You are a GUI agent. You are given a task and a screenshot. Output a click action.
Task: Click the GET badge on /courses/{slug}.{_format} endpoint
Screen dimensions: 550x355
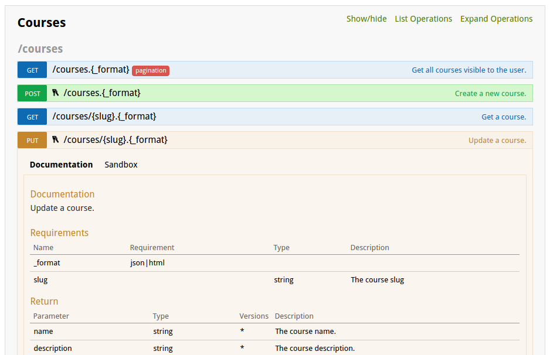coord(32,117)
